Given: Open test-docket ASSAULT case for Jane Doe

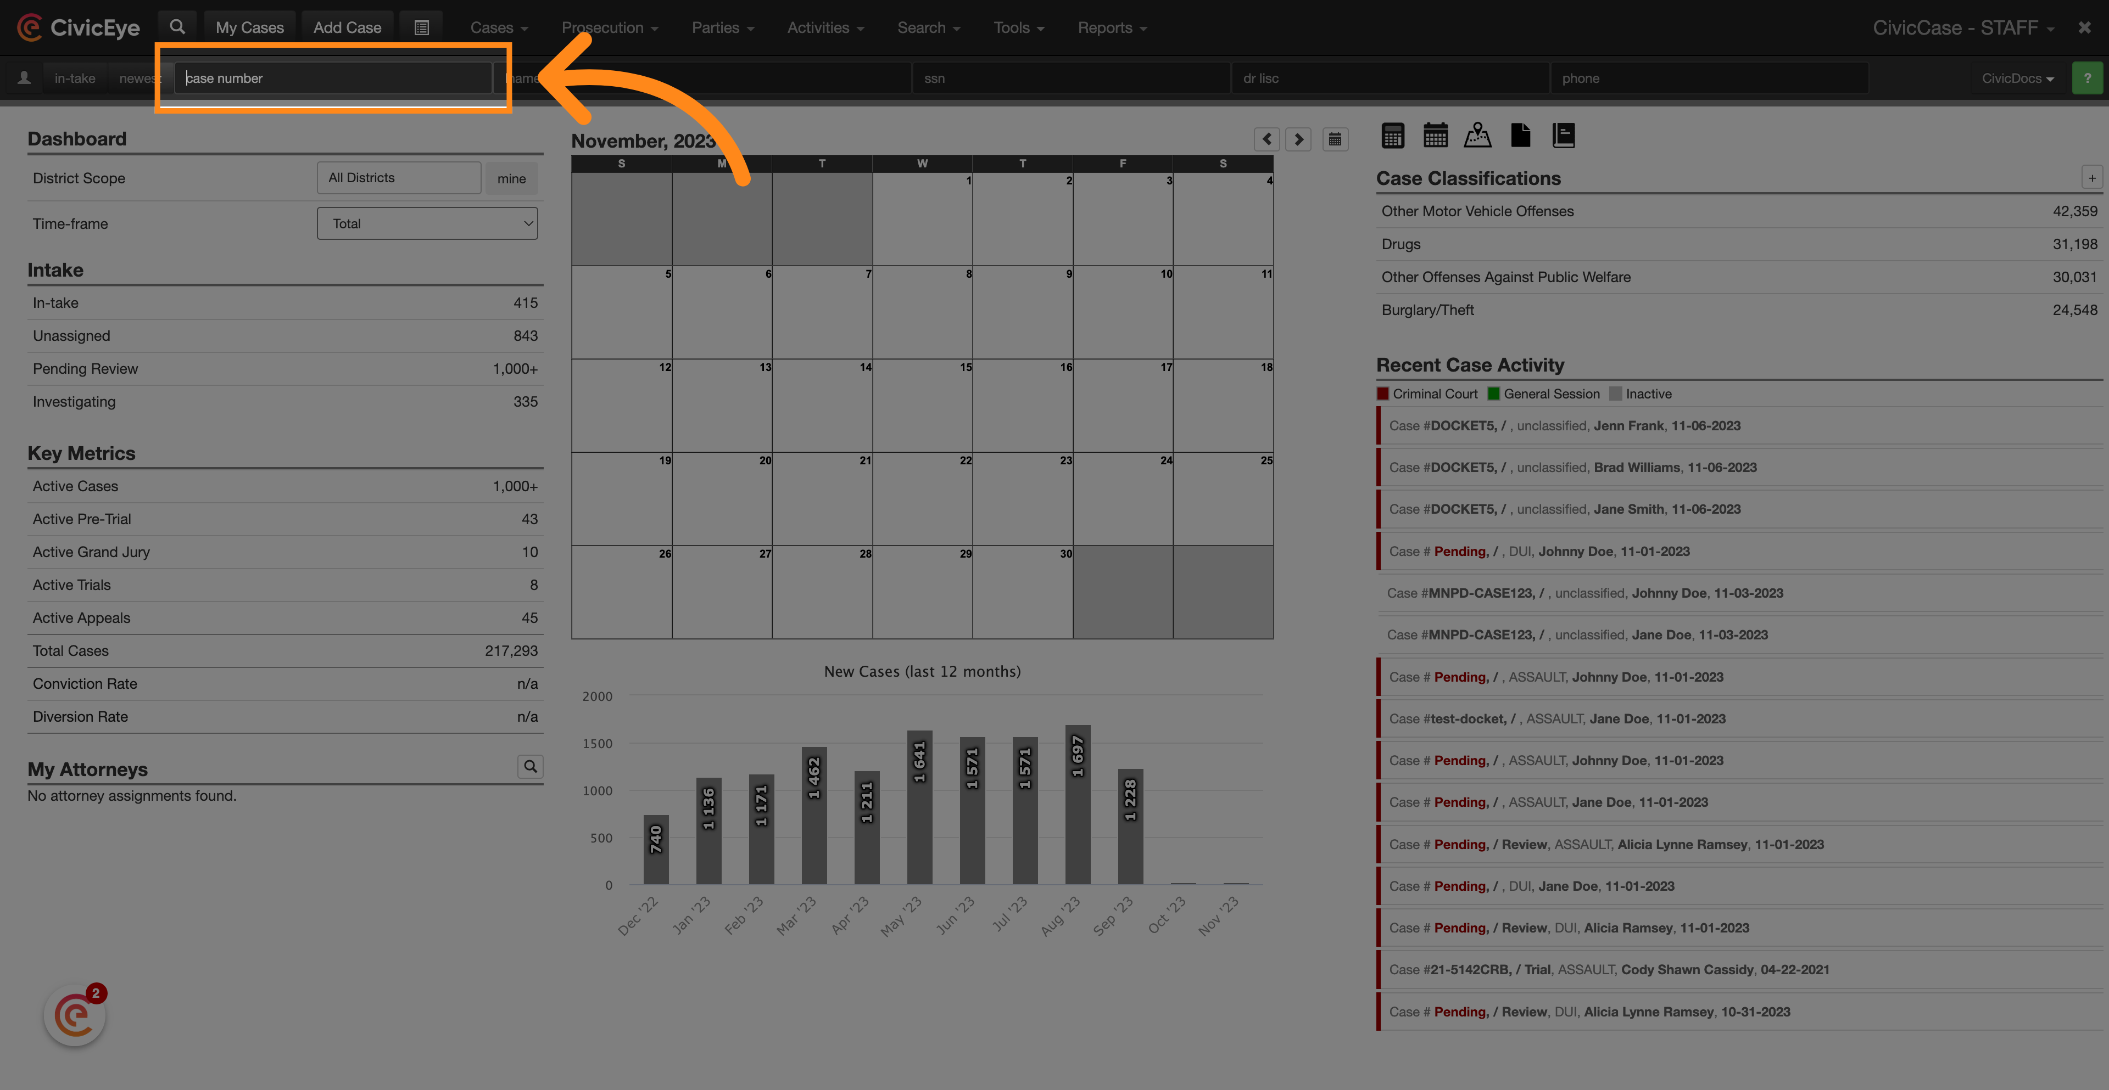Looking at the screenshot, I should point(1739,718).
